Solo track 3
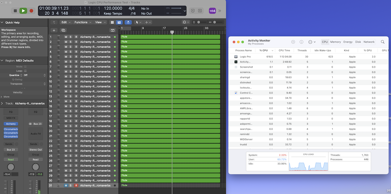This screenshot has height=194, width=391. [x=70, y=47]
